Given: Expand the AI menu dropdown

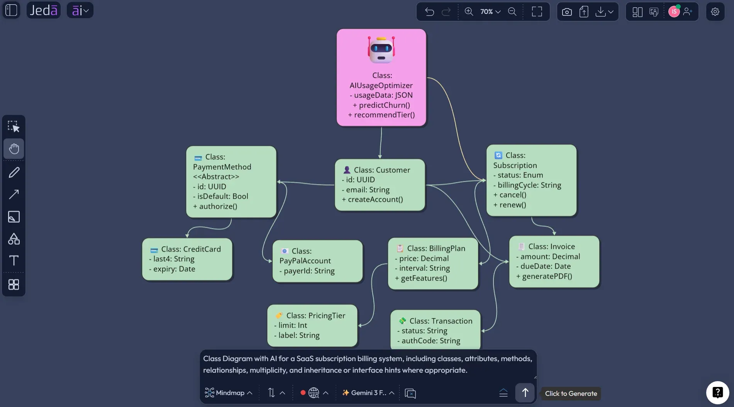Looking at the screenshot, I should tap(80, 10).
